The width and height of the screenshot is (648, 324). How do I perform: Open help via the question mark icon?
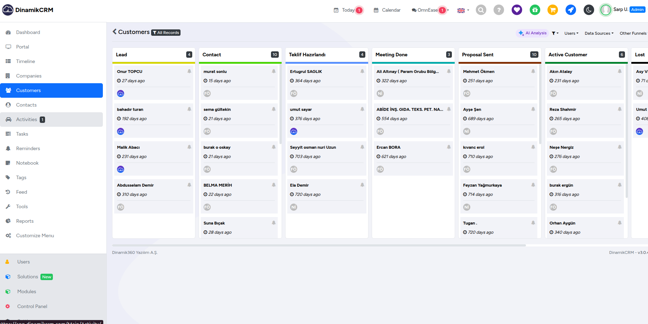[499, 10]
